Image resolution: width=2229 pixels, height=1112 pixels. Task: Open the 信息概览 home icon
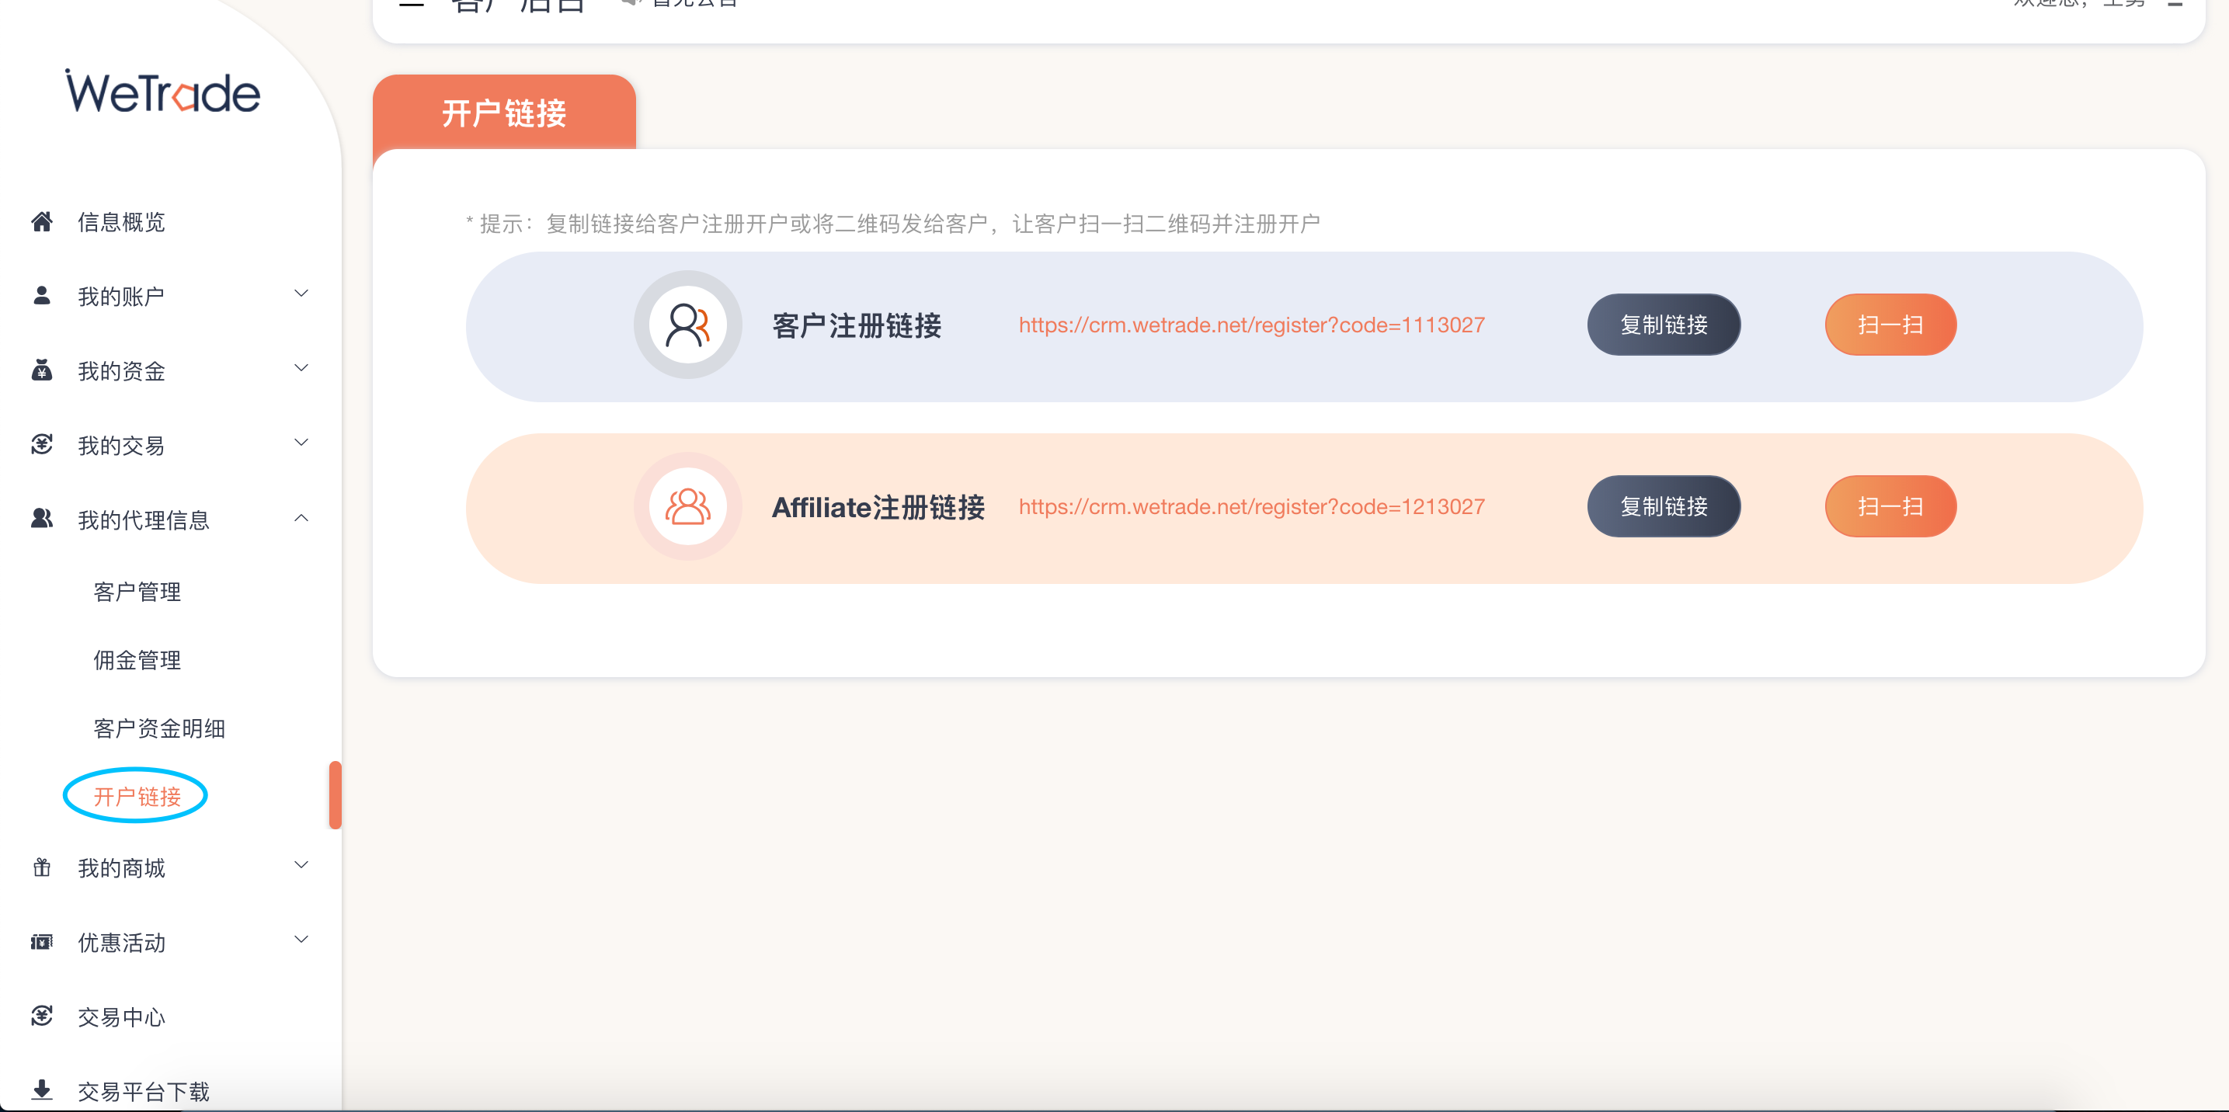(41, 222)
